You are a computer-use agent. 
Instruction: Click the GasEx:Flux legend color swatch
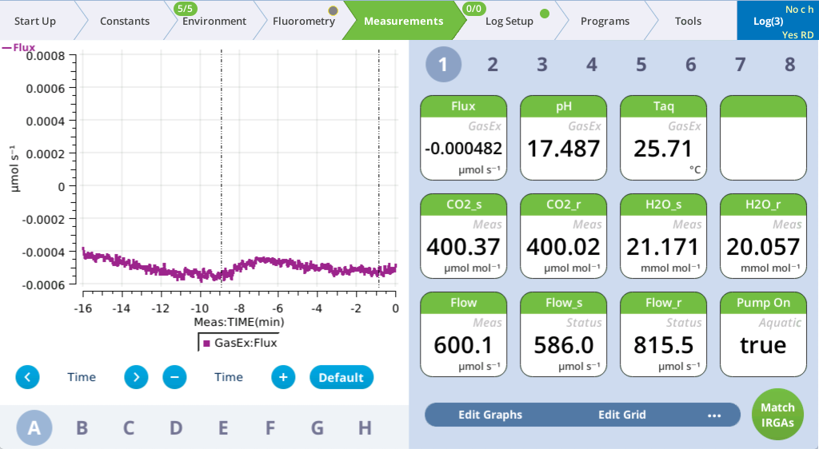coord(207,344)
